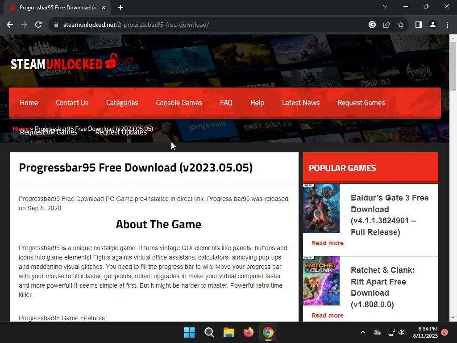Open Console Games menu item
The height and width of the screenshot is (343, 457).
[x=179, y=103]
